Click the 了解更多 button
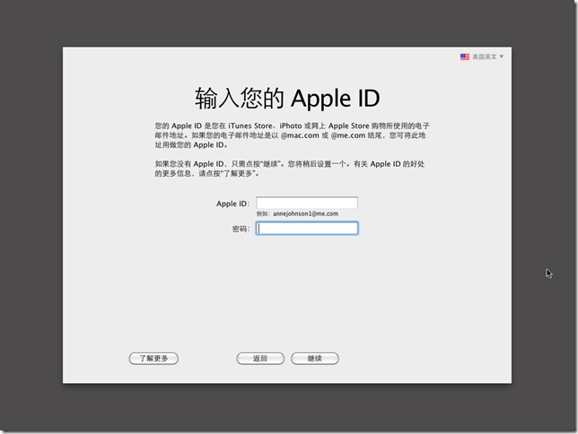 click(153, 359)
